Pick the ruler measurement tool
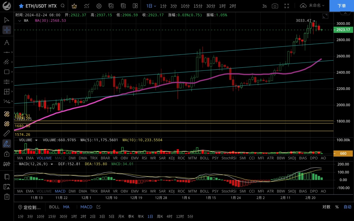The height and width of the screenshot is (221, 354). [7, 134]
